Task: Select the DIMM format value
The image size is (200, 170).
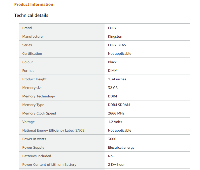Action: (x=113, y=71)
